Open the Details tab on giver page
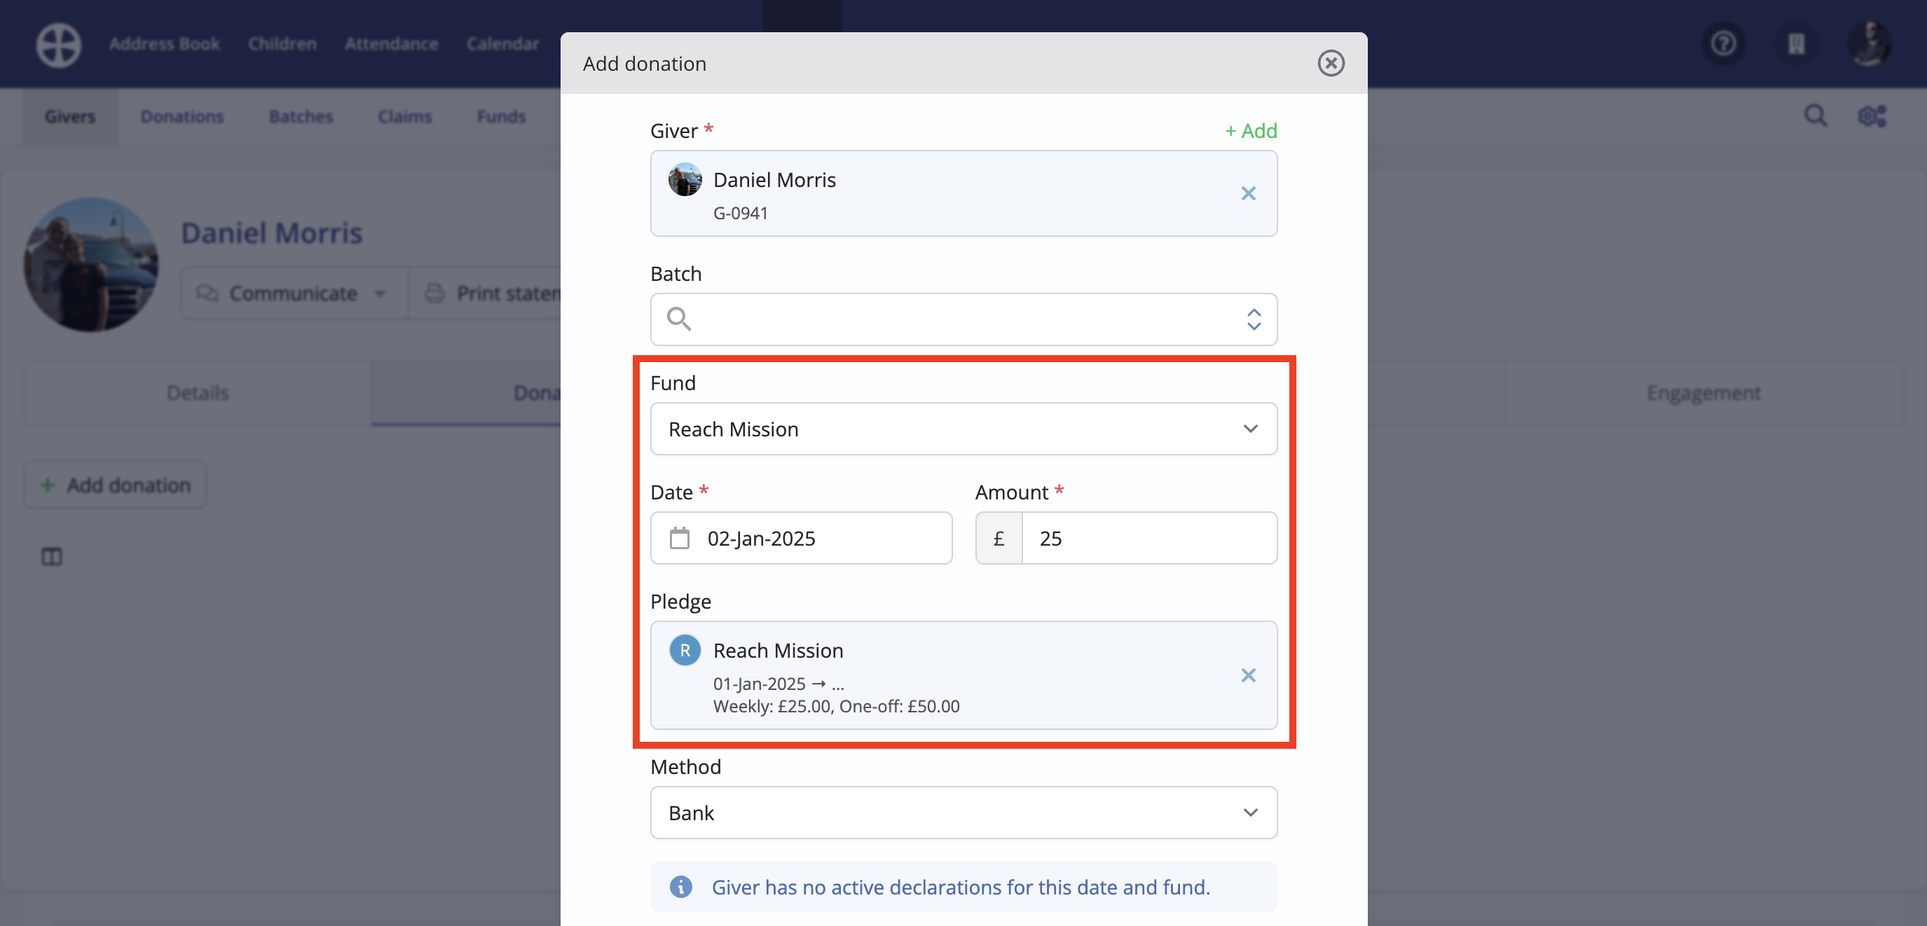 198,394
